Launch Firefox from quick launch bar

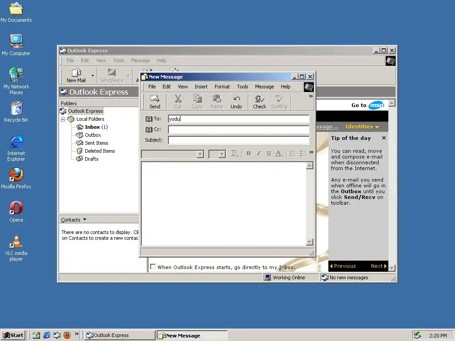(67, 335)
